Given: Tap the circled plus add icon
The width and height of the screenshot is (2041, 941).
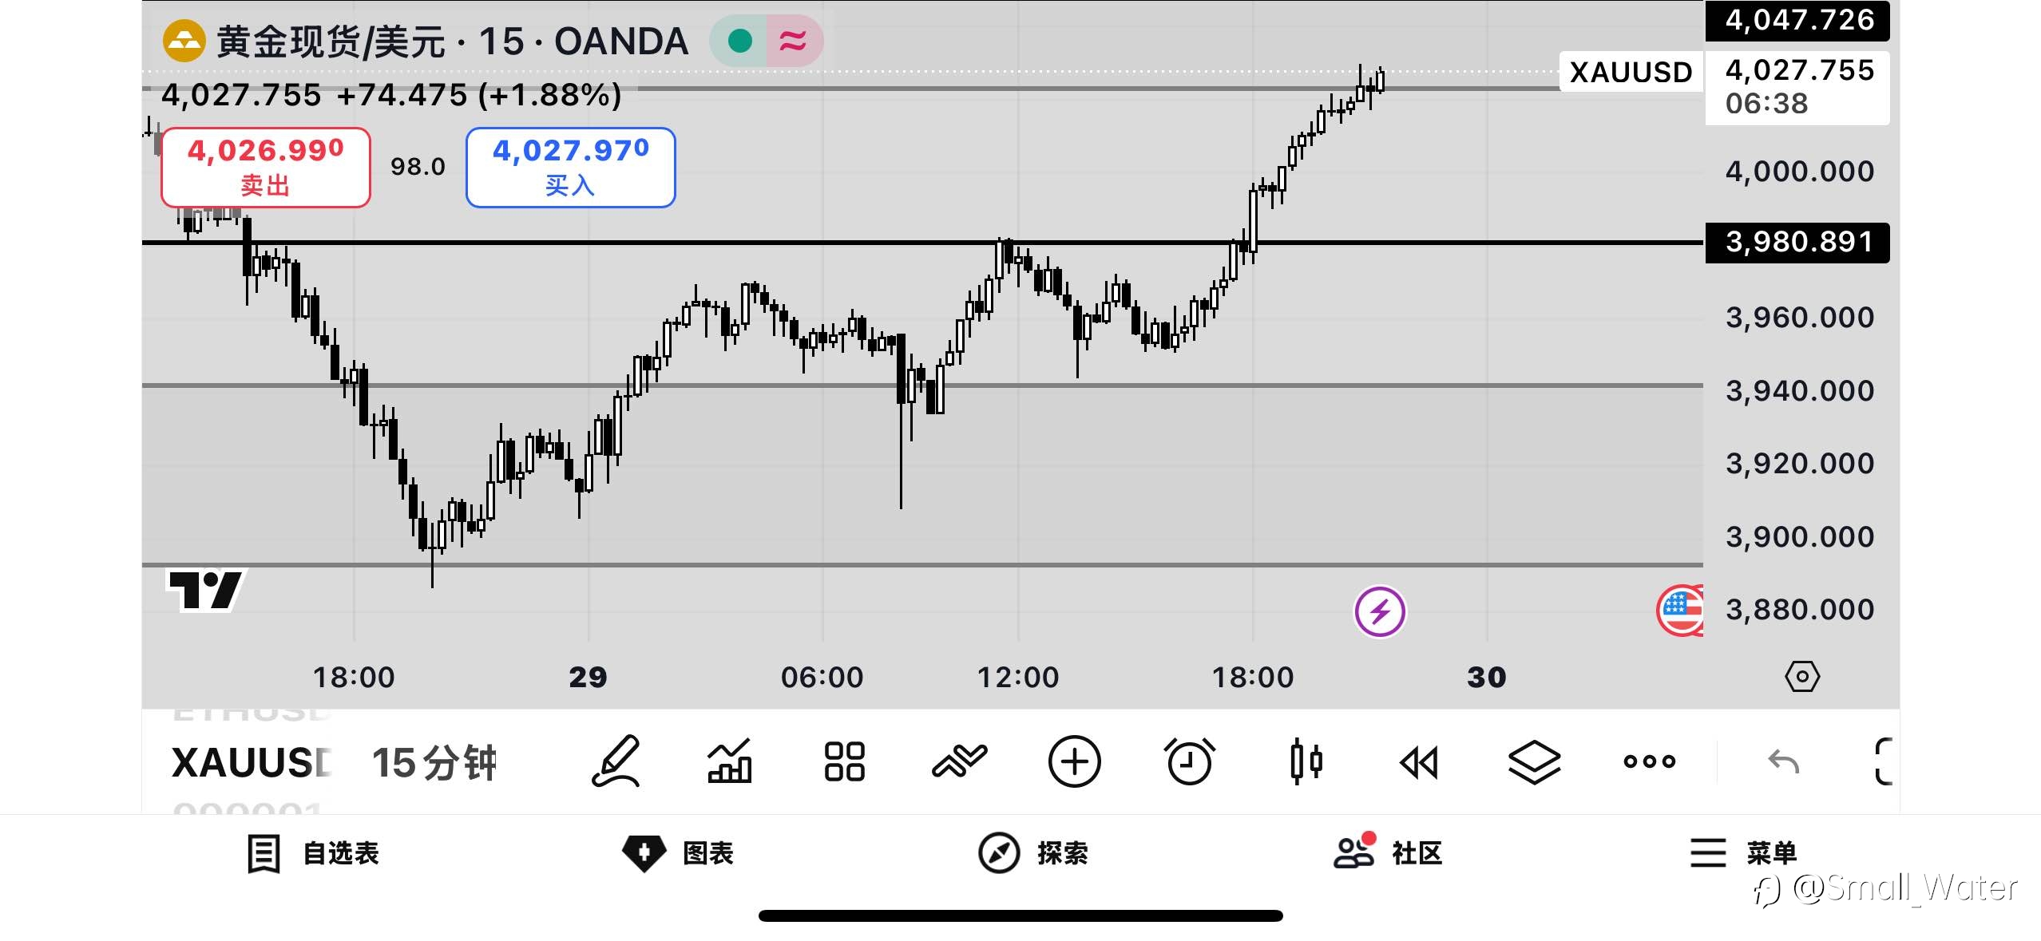Looking at the screenshot, I should (x=1074, y=761).
